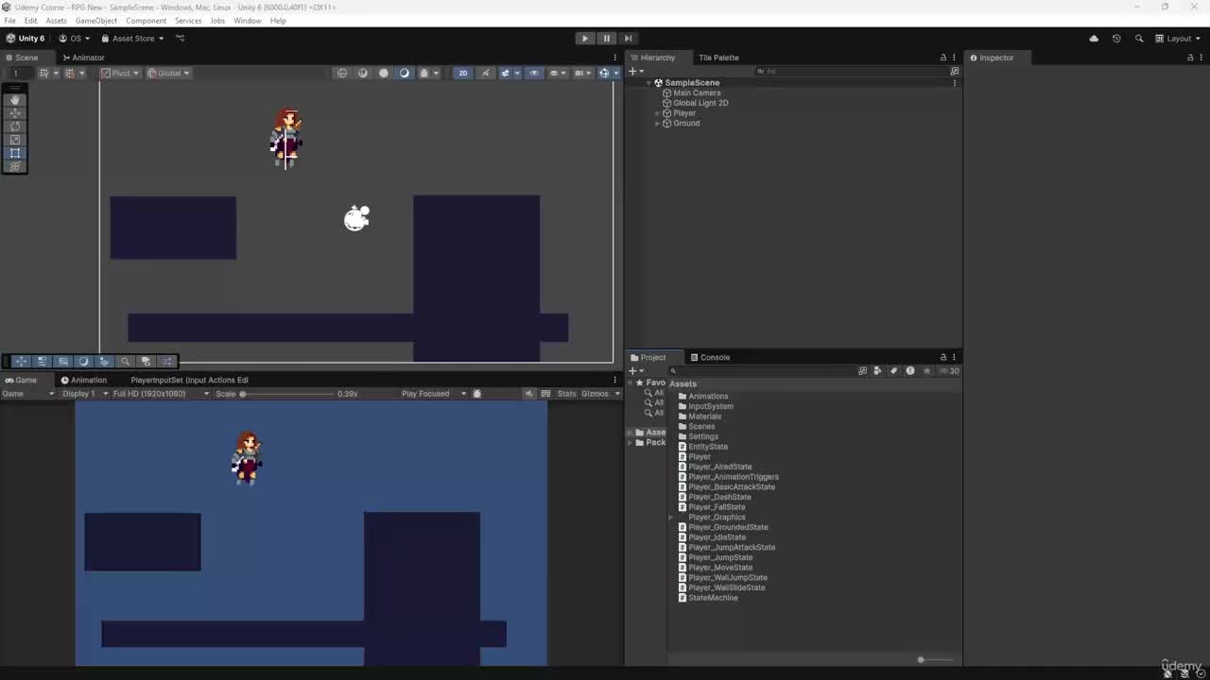Click the Scene light gizmo icon

[356, 218]
